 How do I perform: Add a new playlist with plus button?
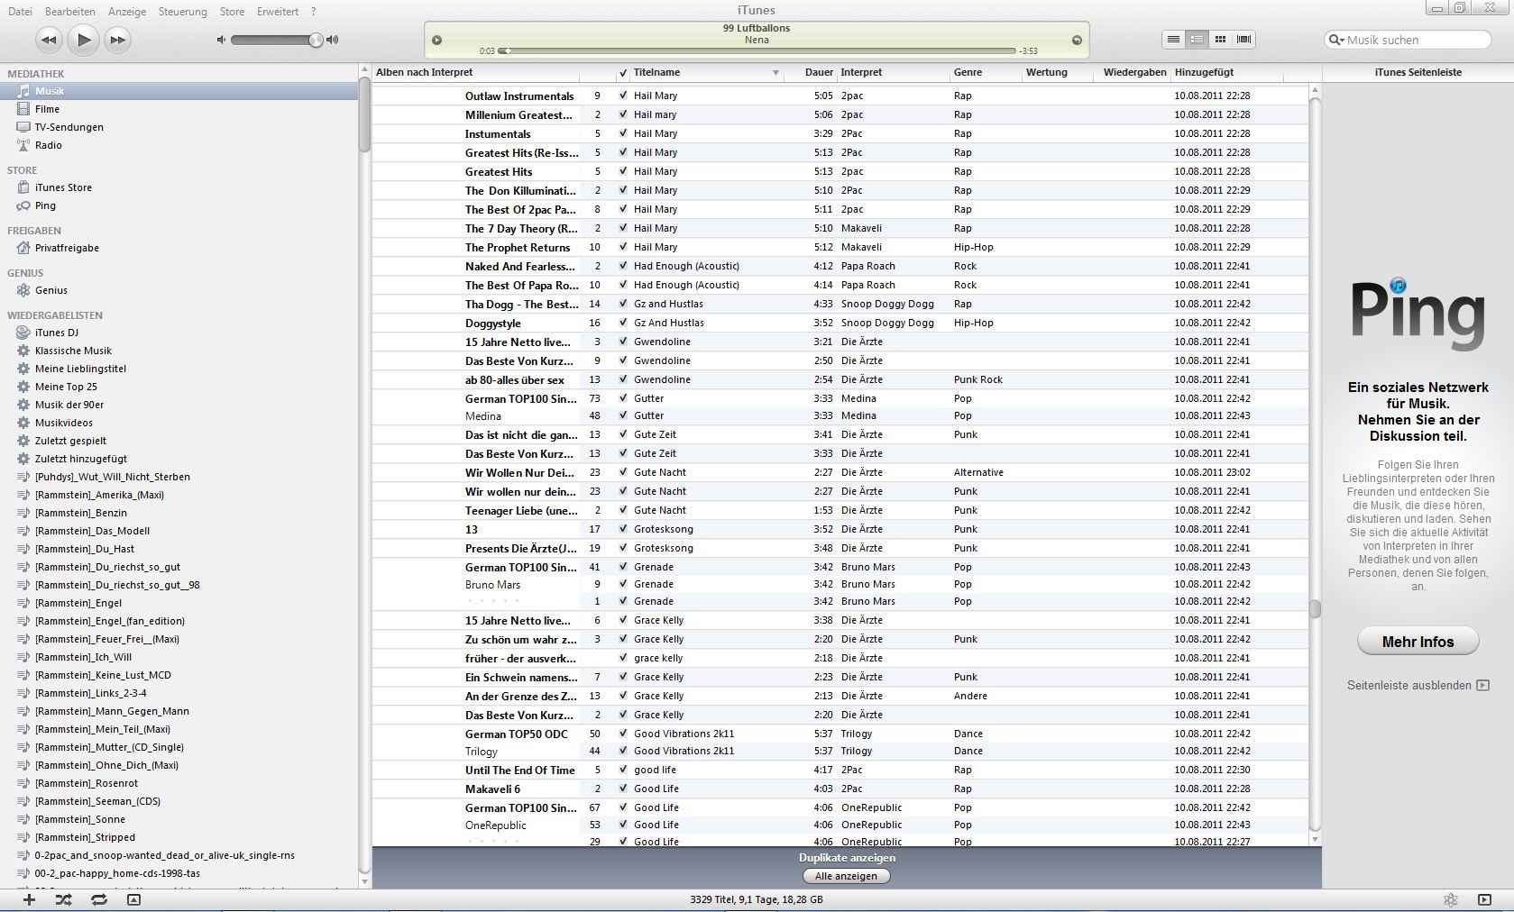[x=29, y=899]
